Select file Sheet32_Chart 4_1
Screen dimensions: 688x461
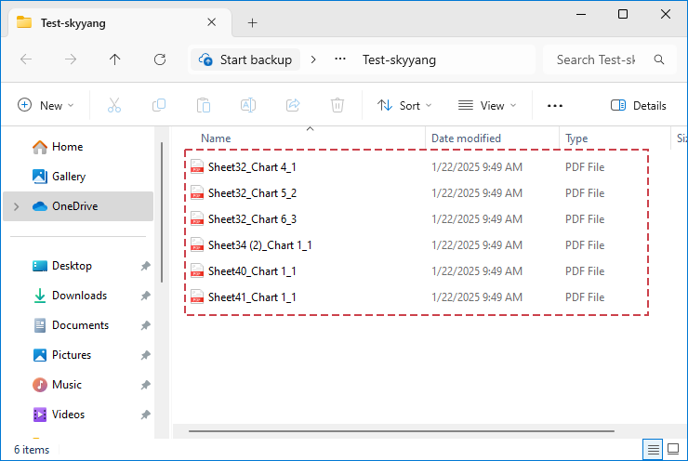252,167
